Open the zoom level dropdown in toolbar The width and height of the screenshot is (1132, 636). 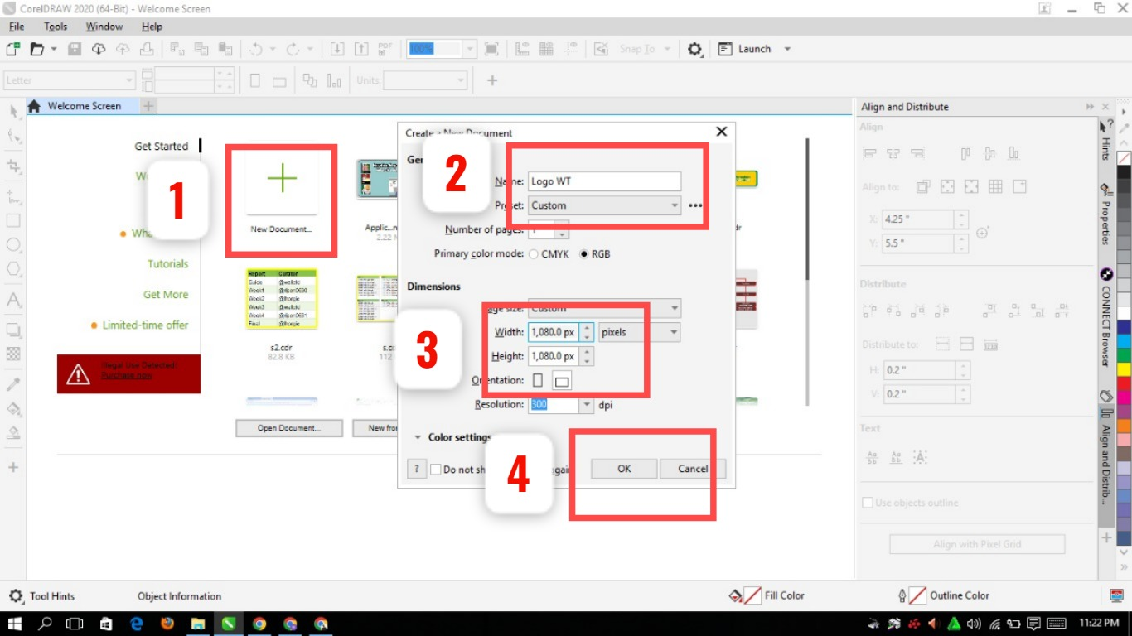470,49
